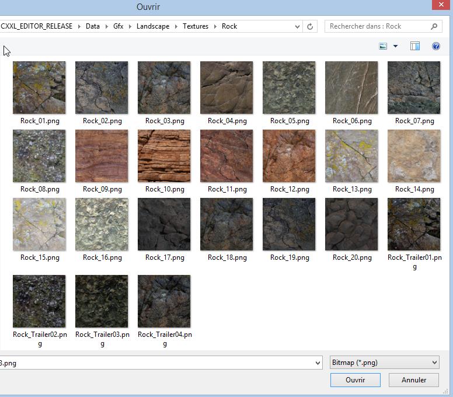The image size is (453, 397).
Task: Open the help question mark icon
Action: click(436, 46)
